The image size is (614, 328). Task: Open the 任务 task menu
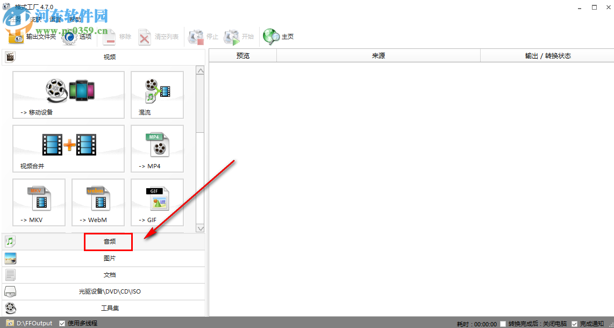pos(15,19)
